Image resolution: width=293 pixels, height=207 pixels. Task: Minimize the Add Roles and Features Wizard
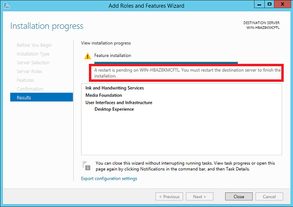(x=257, y=5)
